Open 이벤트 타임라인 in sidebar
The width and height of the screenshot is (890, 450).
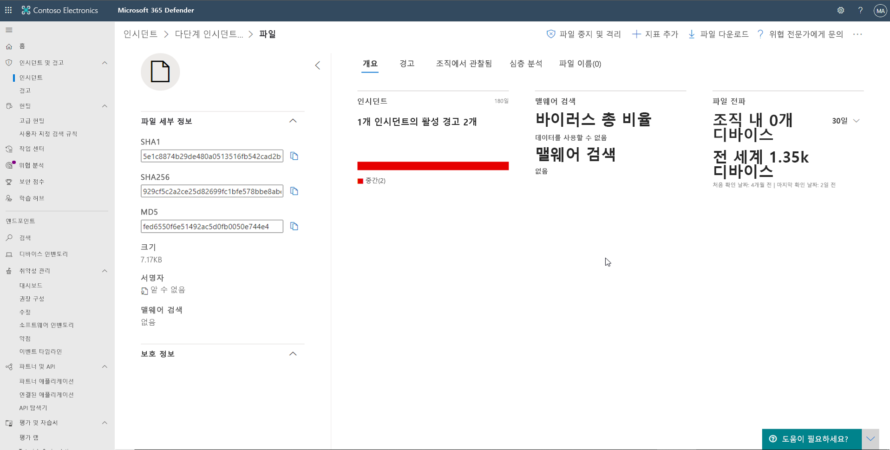click(x=40, y=352)
